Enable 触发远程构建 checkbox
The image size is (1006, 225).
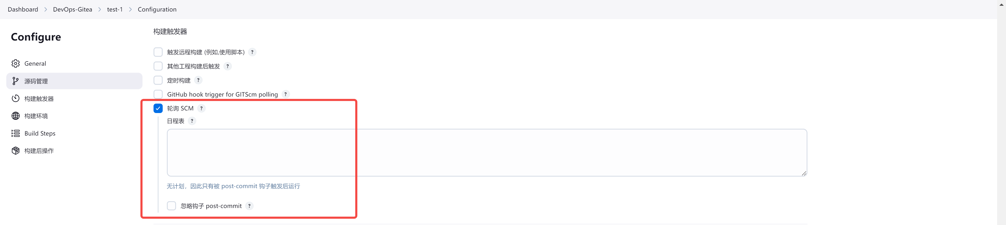[158, 52]
